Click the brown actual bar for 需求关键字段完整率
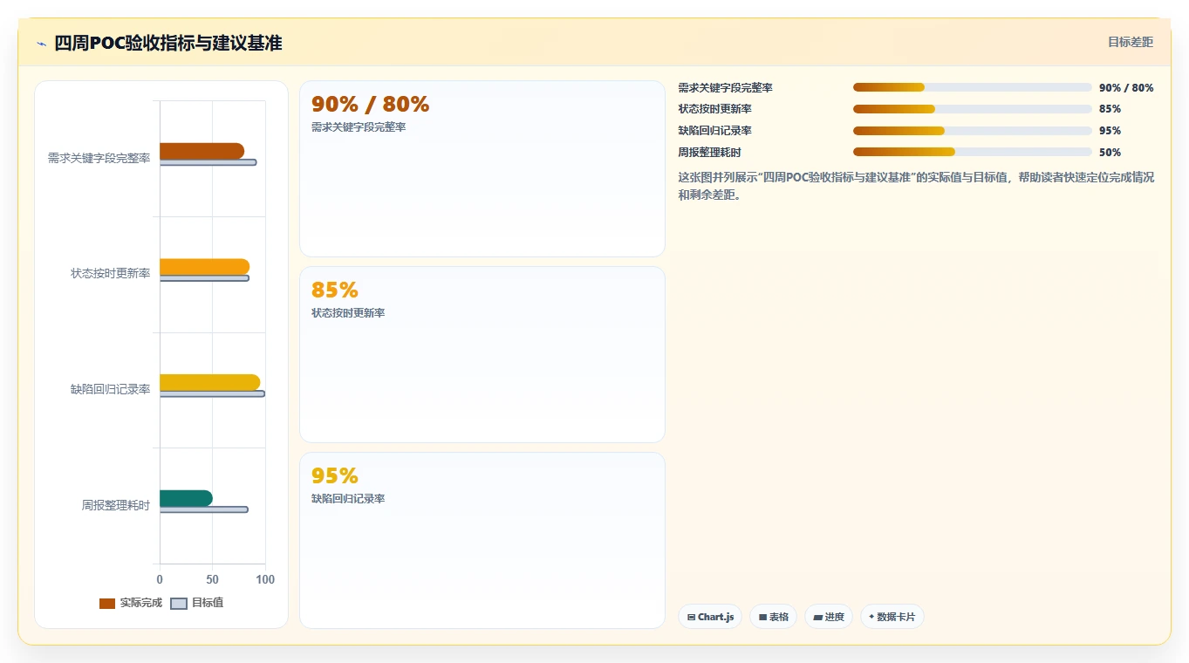This screenshot has height=663, width=1189. click(202, 151)
